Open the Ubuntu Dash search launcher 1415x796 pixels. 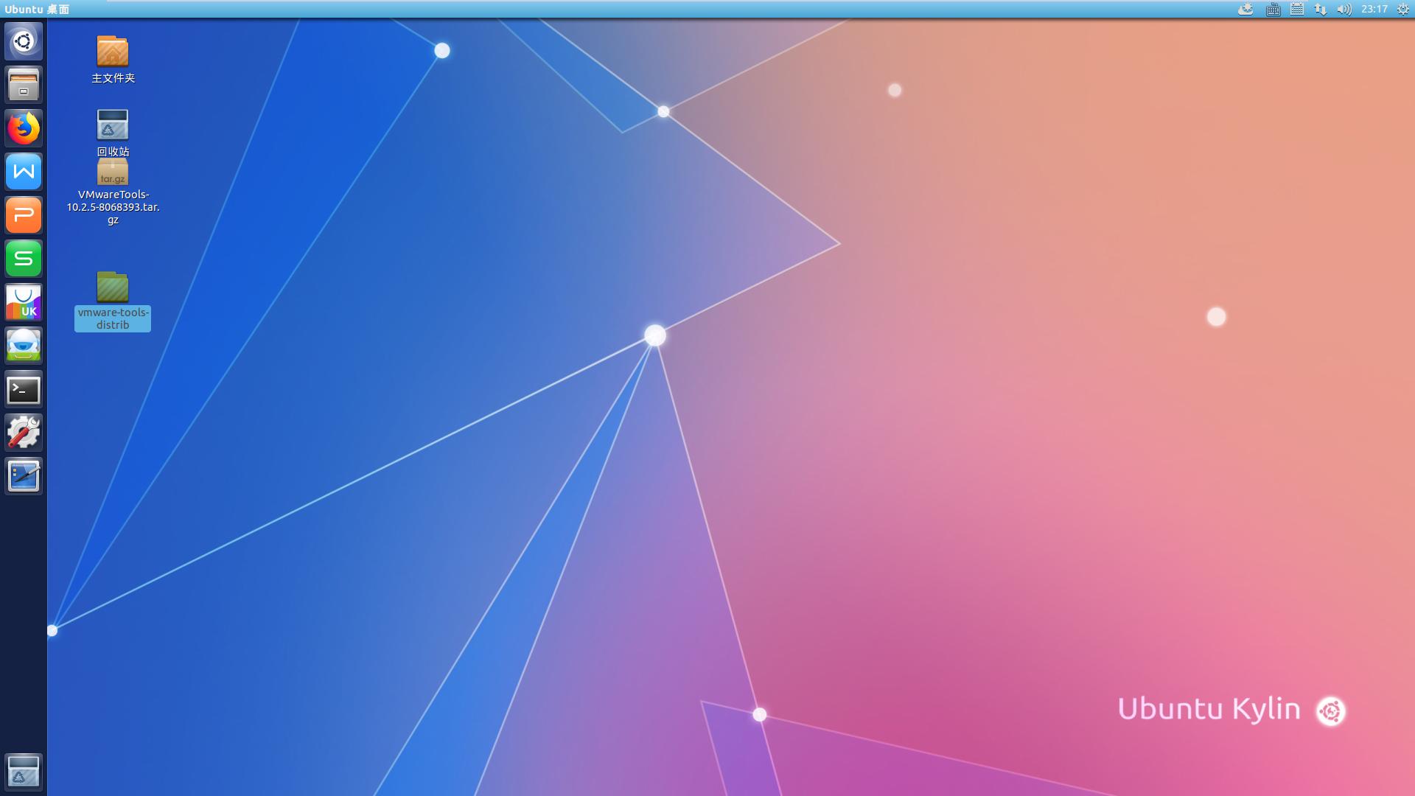(24, 41)
